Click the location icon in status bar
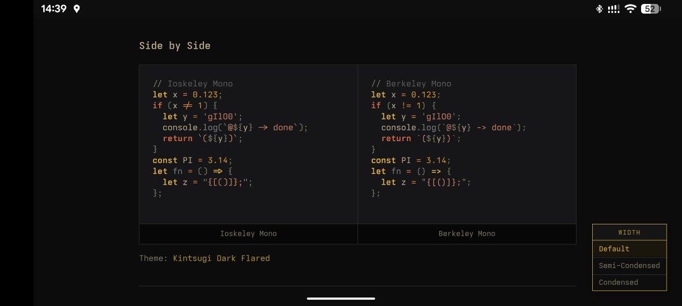This screenshot has height=306, width=682. coord(77,9)
